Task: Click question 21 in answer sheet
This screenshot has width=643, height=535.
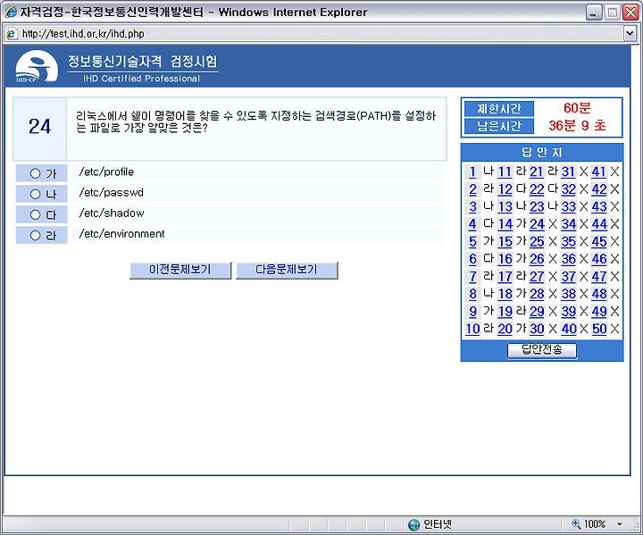Action: (x=537, y=171)
